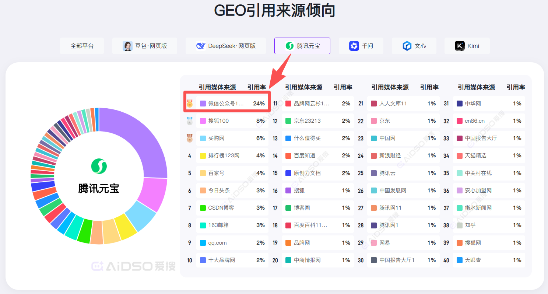Click the green 腾讯元宝 logo in donut center
Image resolution: width=548 pixels, height=294 pixels.
pyautogui.click(x=99, y=166)
